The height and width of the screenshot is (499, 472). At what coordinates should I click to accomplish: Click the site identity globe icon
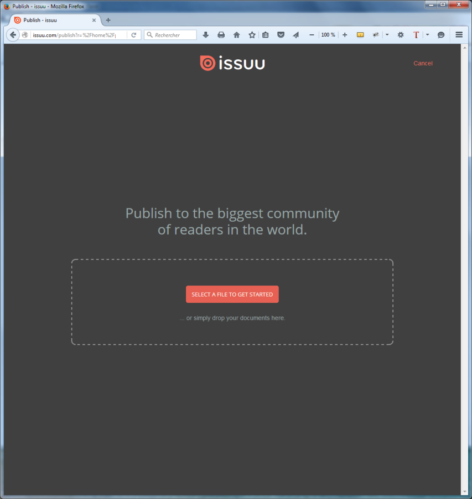click(x=25, y=35)
